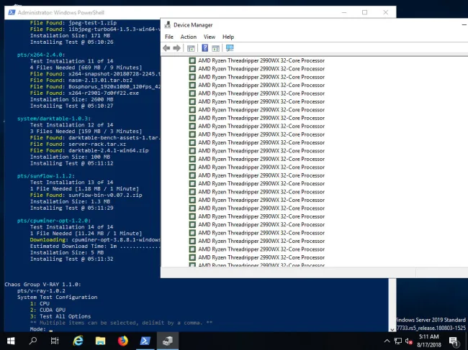
Task: Click PowerShell scrollbar down arrow
Action: pos(392,329)
